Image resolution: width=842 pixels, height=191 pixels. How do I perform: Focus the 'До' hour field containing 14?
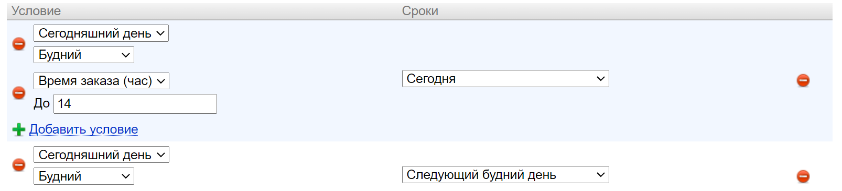pyautogui.click(x=135, y=104)
